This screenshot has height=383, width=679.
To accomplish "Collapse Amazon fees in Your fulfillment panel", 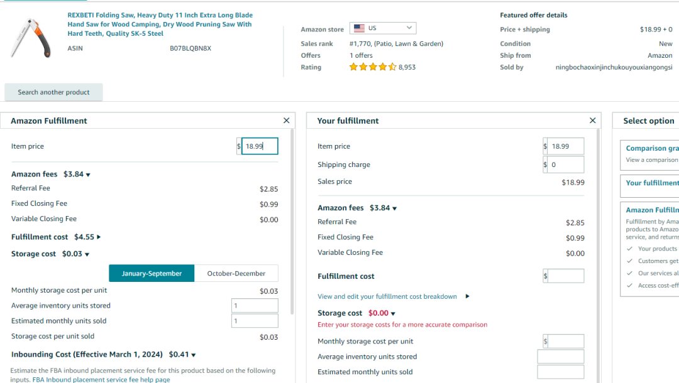I will pos(394,208).
